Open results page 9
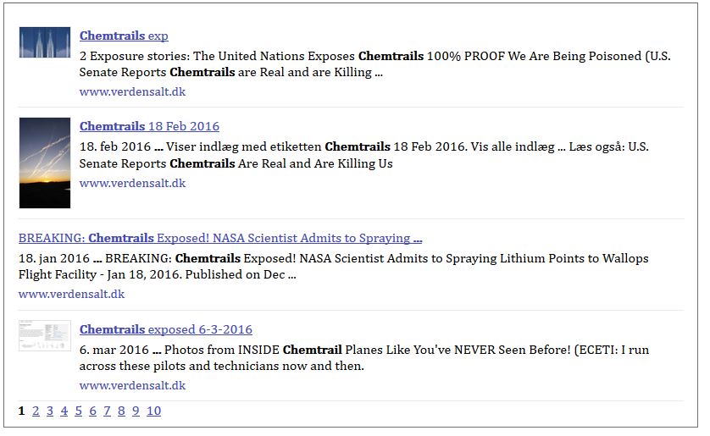 click(x=136, y=411)
